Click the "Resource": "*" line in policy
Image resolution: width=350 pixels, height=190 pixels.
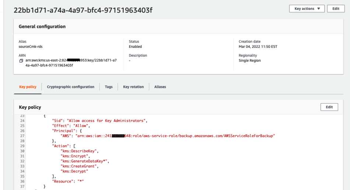(68, 182)
